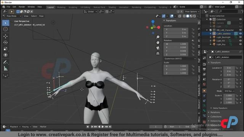Open Pose Options dropdown
Viewport: 244px width, 137px height.
point(192,12)
